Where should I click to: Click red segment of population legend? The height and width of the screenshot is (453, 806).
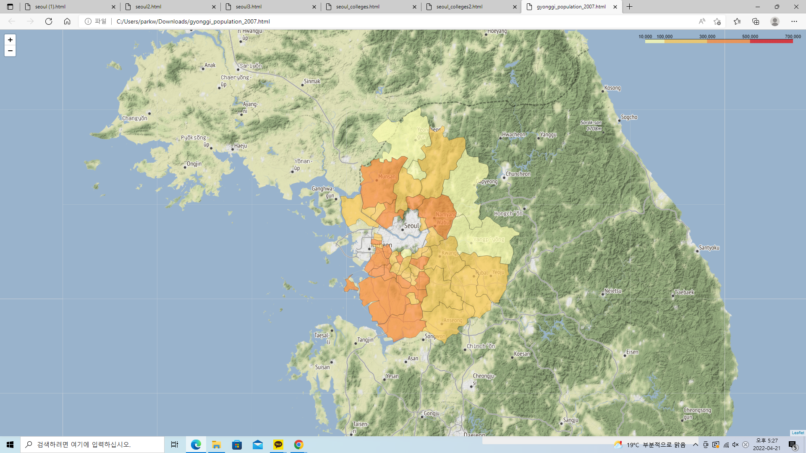click(x=771, y=42)
